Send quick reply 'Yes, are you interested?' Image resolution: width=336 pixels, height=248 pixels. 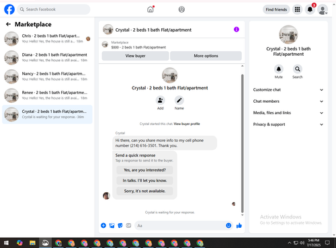pyautogui.click(x=144, y=170)
